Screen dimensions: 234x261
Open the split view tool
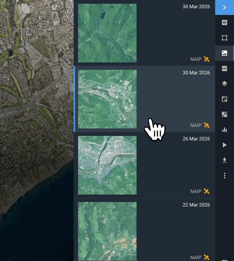pyautogui.click(x=224, y=22)
